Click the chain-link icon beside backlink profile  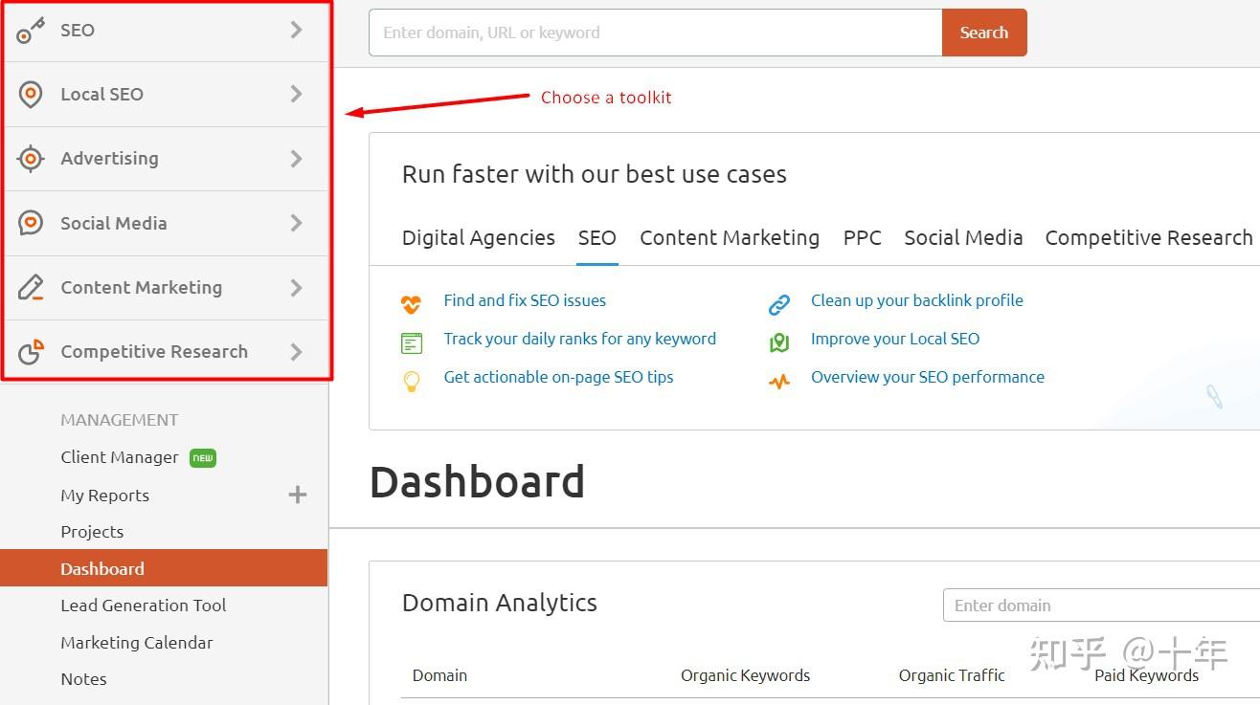[778, 300]
